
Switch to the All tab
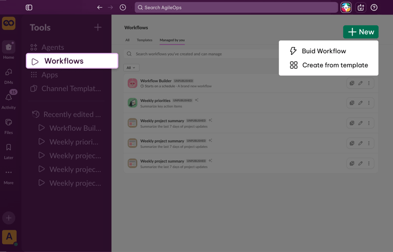128,40
